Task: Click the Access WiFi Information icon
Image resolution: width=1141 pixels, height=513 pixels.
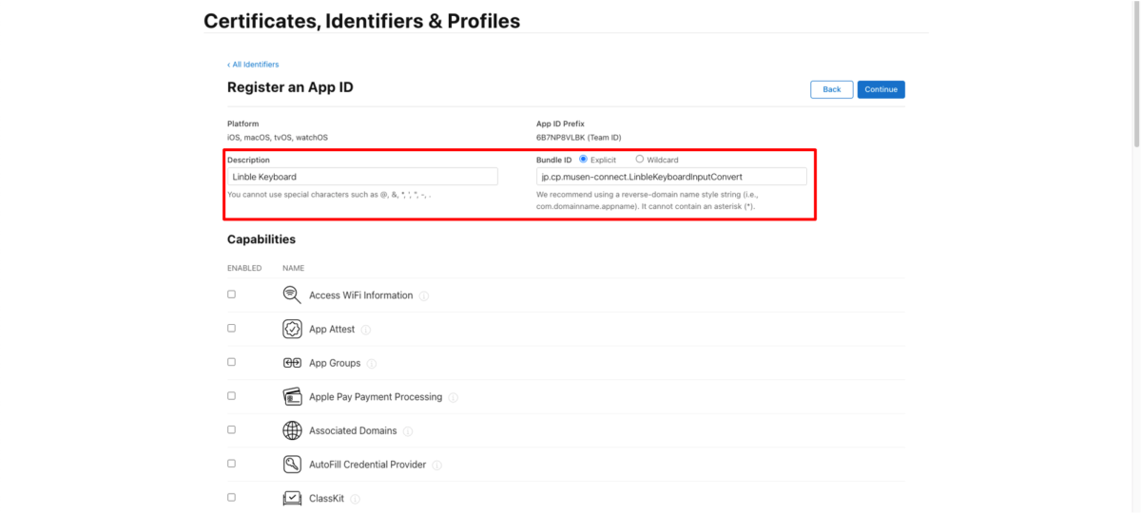Action: click(292, 294)
